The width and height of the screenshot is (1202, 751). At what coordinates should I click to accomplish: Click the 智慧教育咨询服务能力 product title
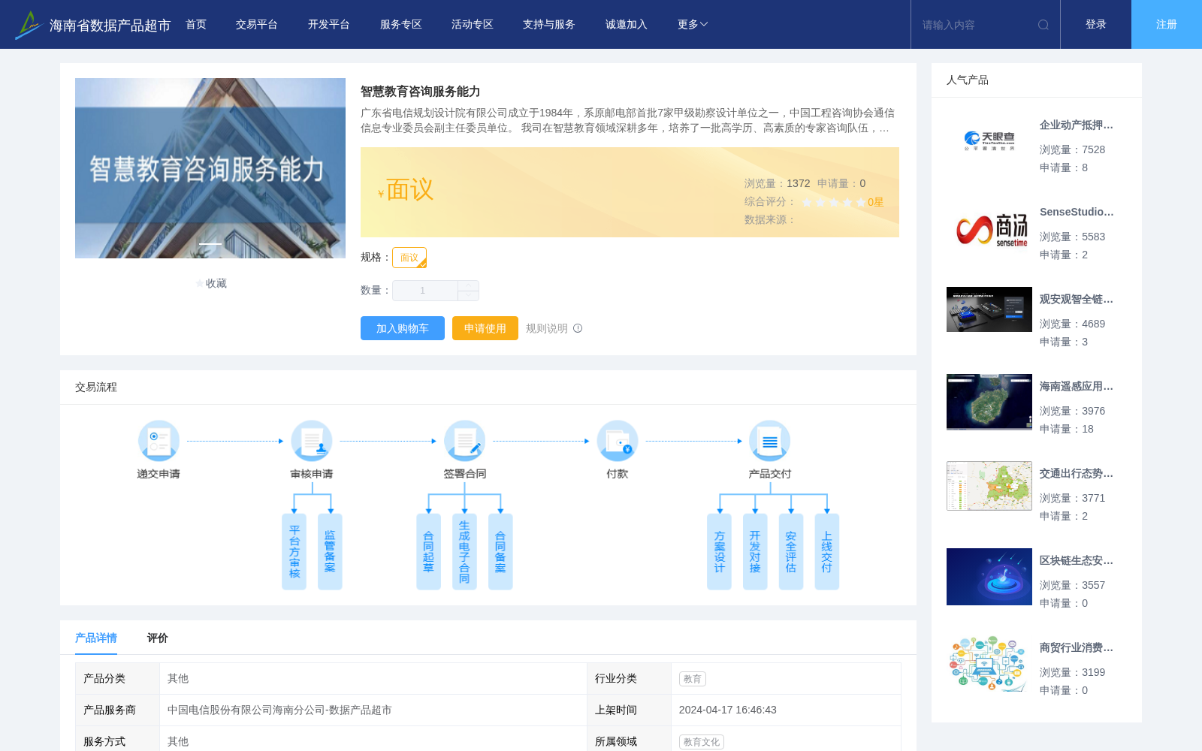coord(421,92)
